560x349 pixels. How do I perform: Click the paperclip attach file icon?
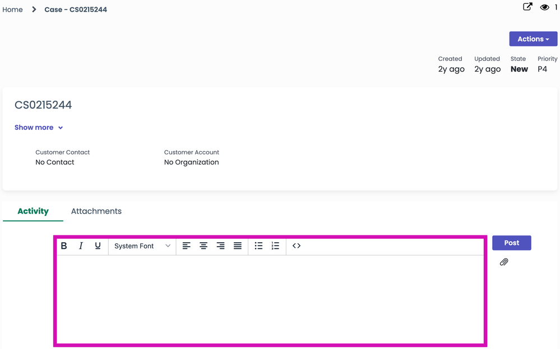[504, 262]
